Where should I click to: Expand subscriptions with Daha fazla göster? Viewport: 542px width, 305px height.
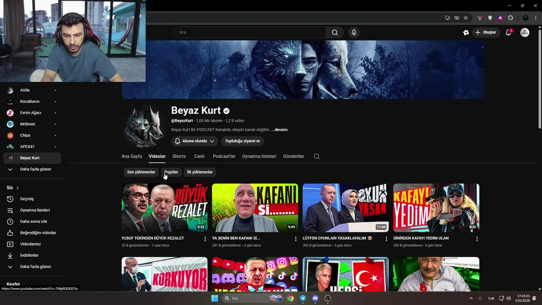[32, 169]
